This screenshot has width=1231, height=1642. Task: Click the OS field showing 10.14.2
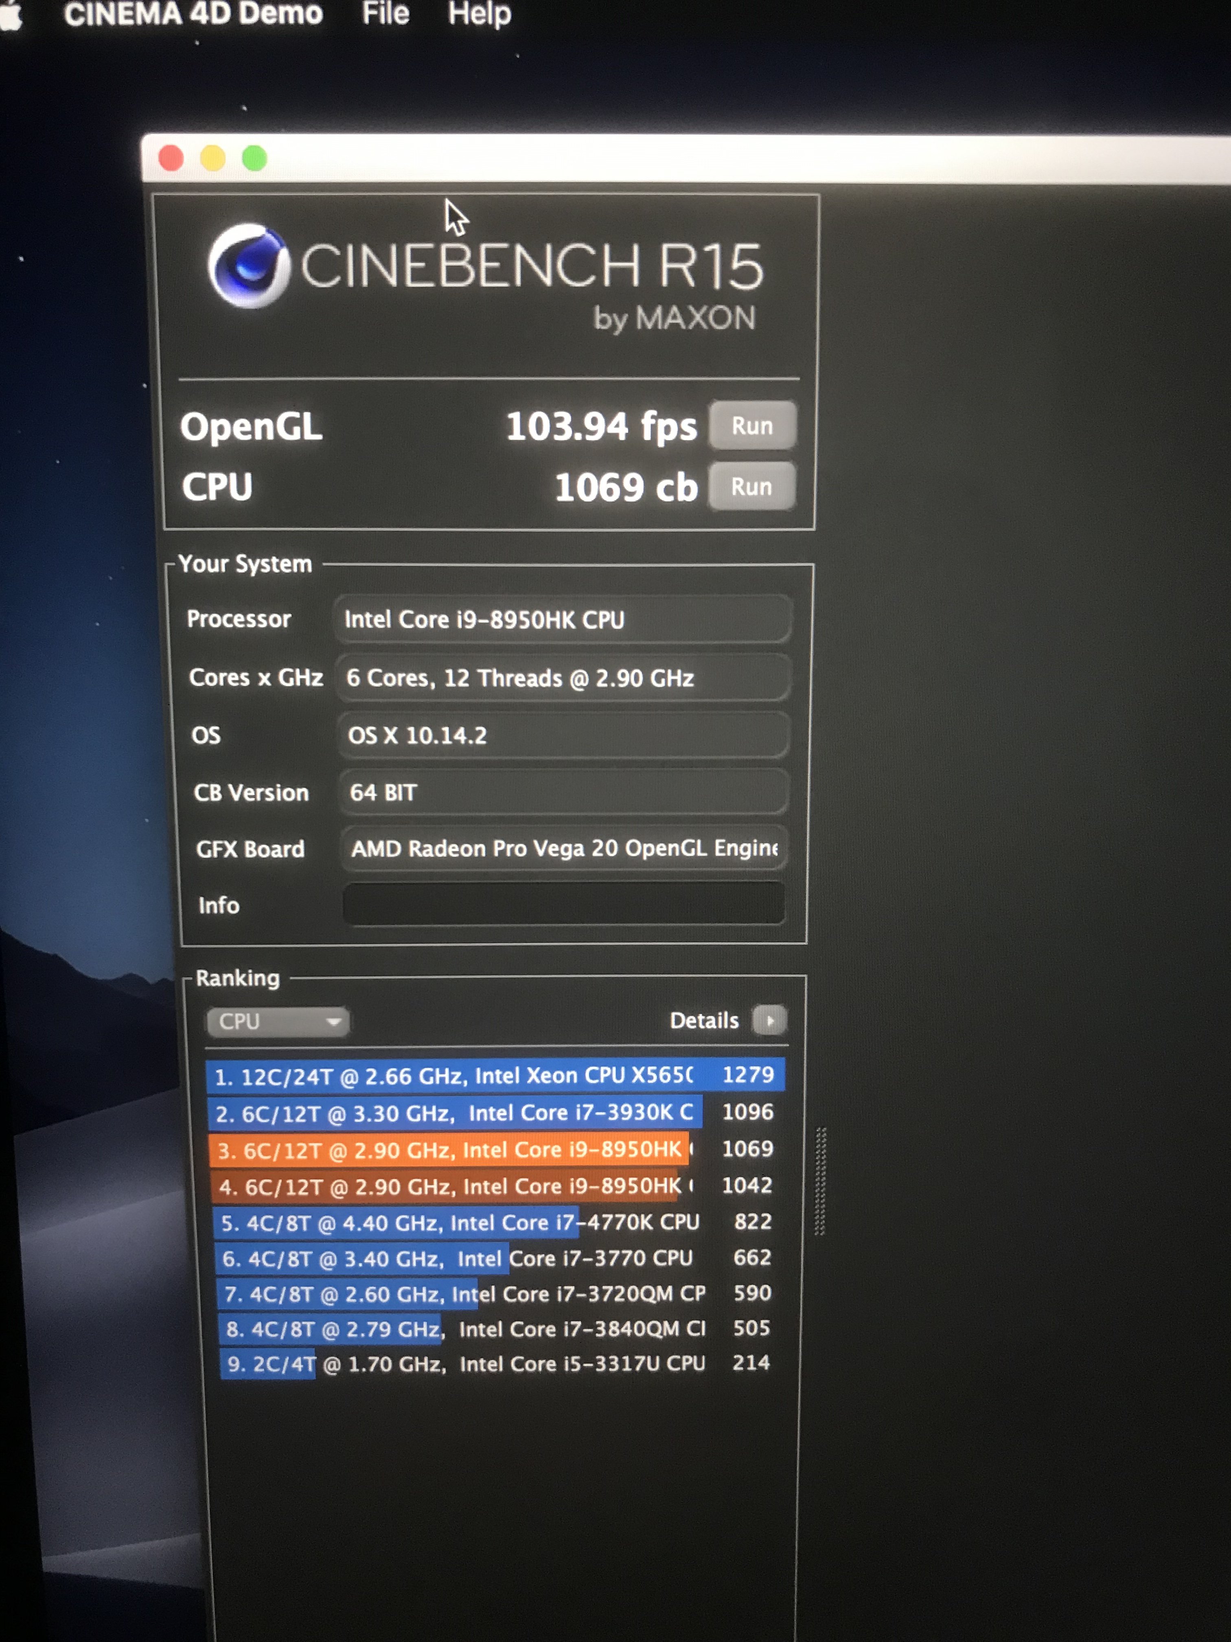[x=563, y=735]
